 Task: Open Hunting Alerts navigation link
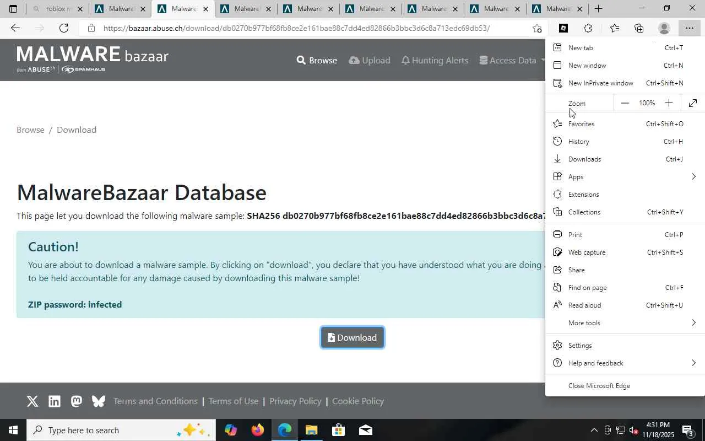(x=435, y=60)
